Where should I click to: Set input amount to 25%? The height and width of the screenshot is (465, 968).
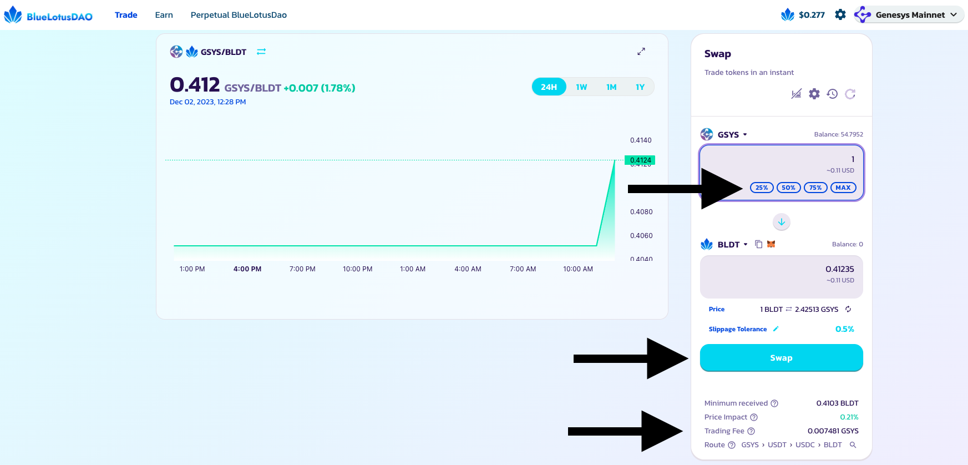click(762, 188)
